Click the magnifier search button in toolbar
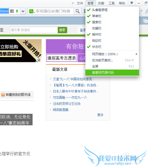 click(x=78, y=11)
